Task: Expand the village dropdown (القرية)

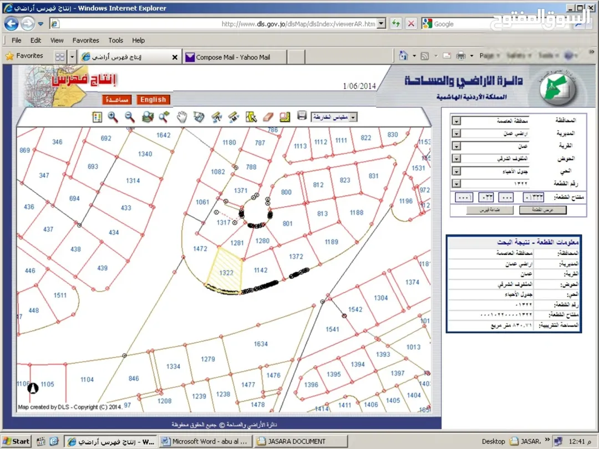Action: pos(456,146)
